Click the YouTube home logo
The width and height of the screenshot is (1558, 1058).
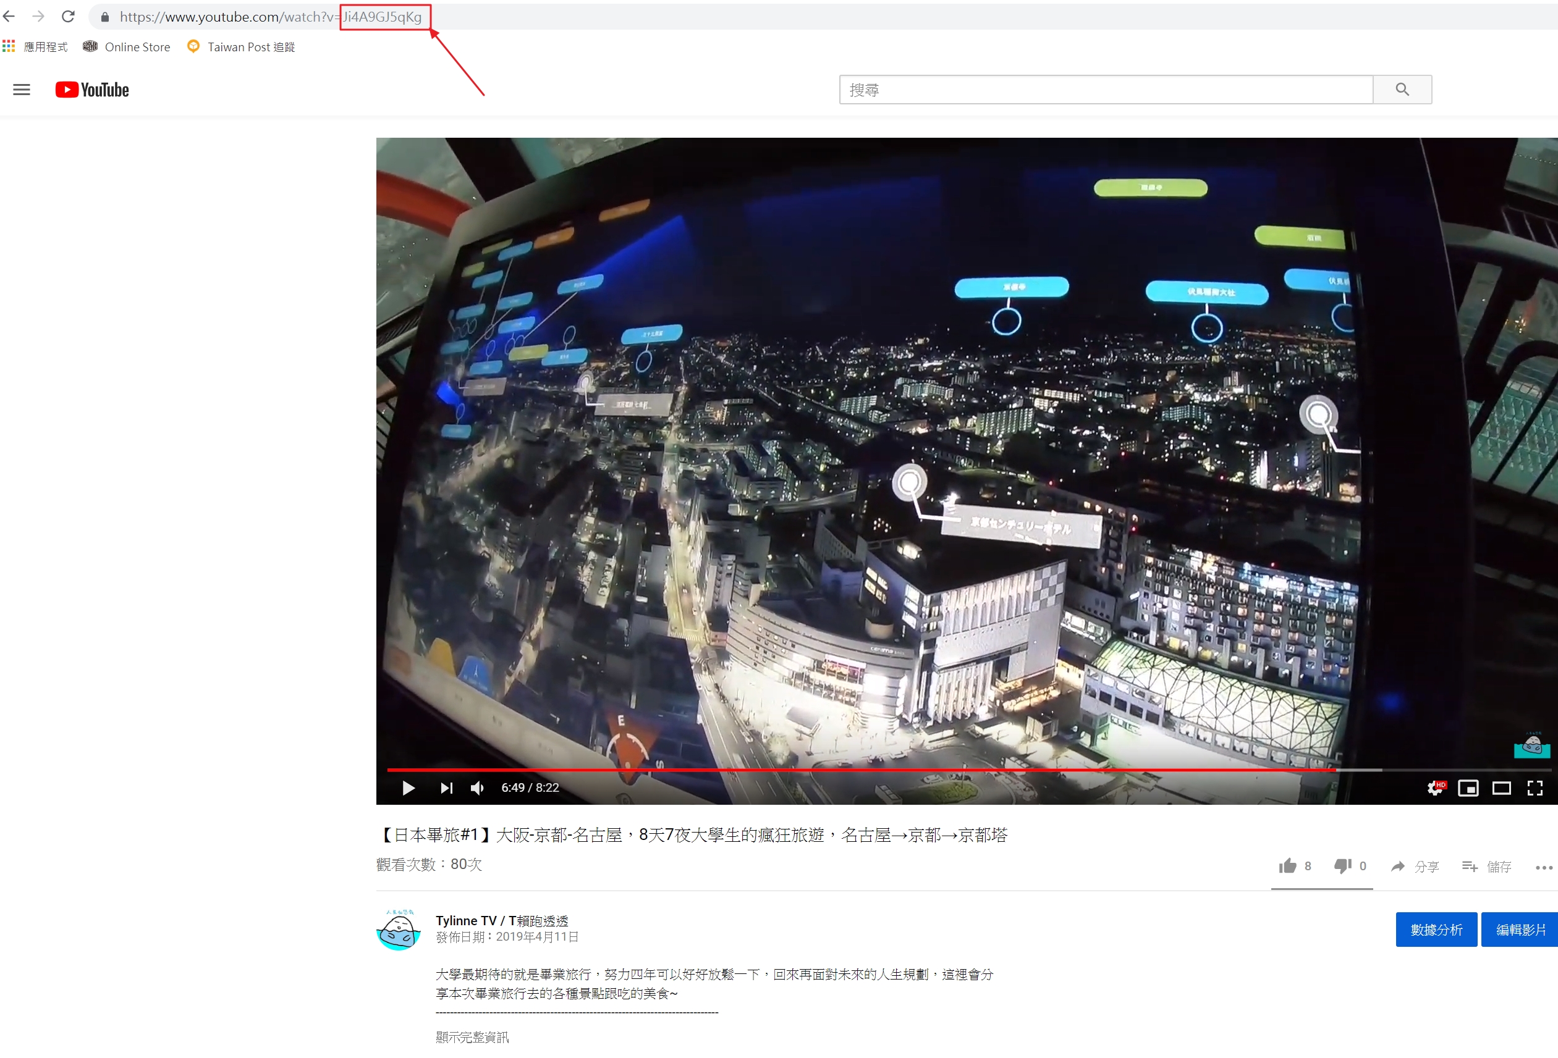coord(92,90)
